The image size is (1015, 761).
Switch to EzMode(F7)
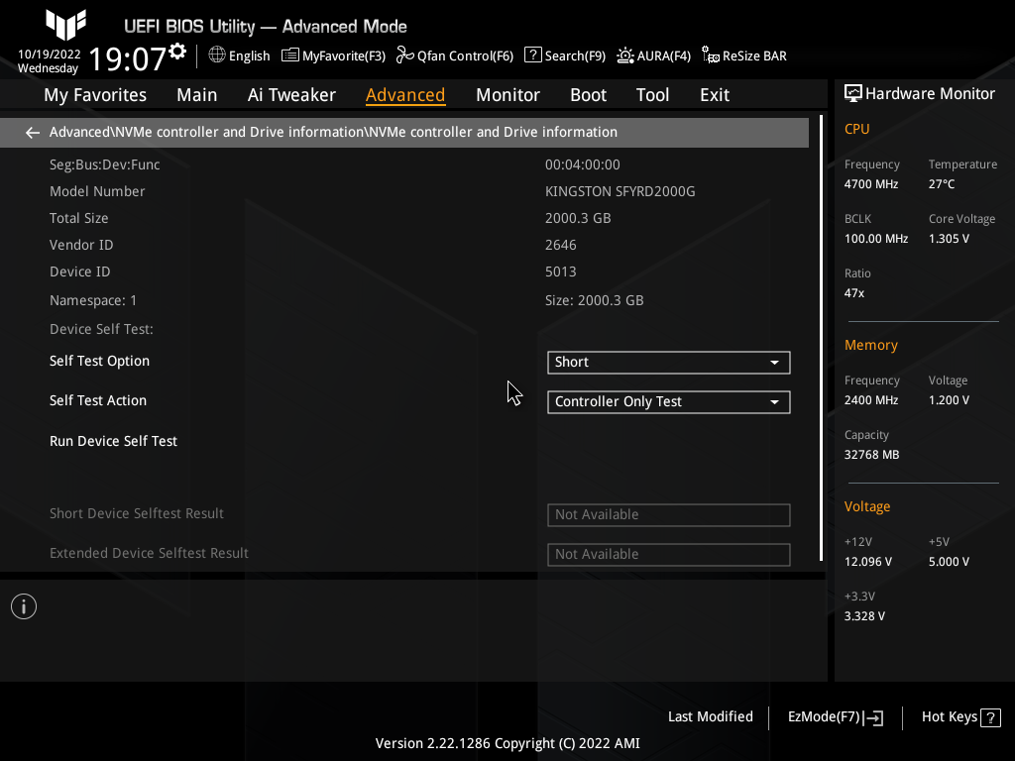[834, 716]
